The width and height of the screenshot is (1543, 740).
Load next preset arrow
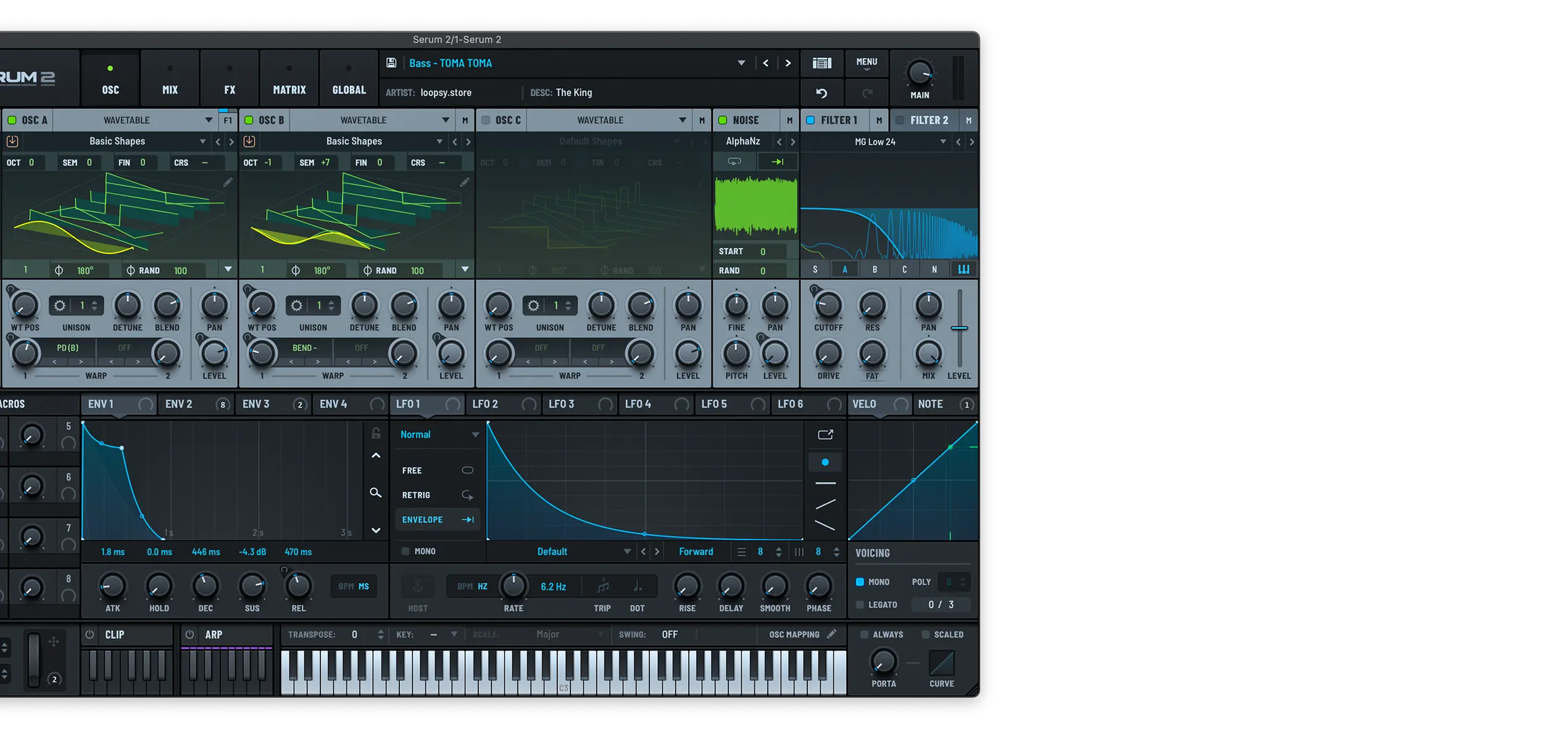[x=788, y=63]
